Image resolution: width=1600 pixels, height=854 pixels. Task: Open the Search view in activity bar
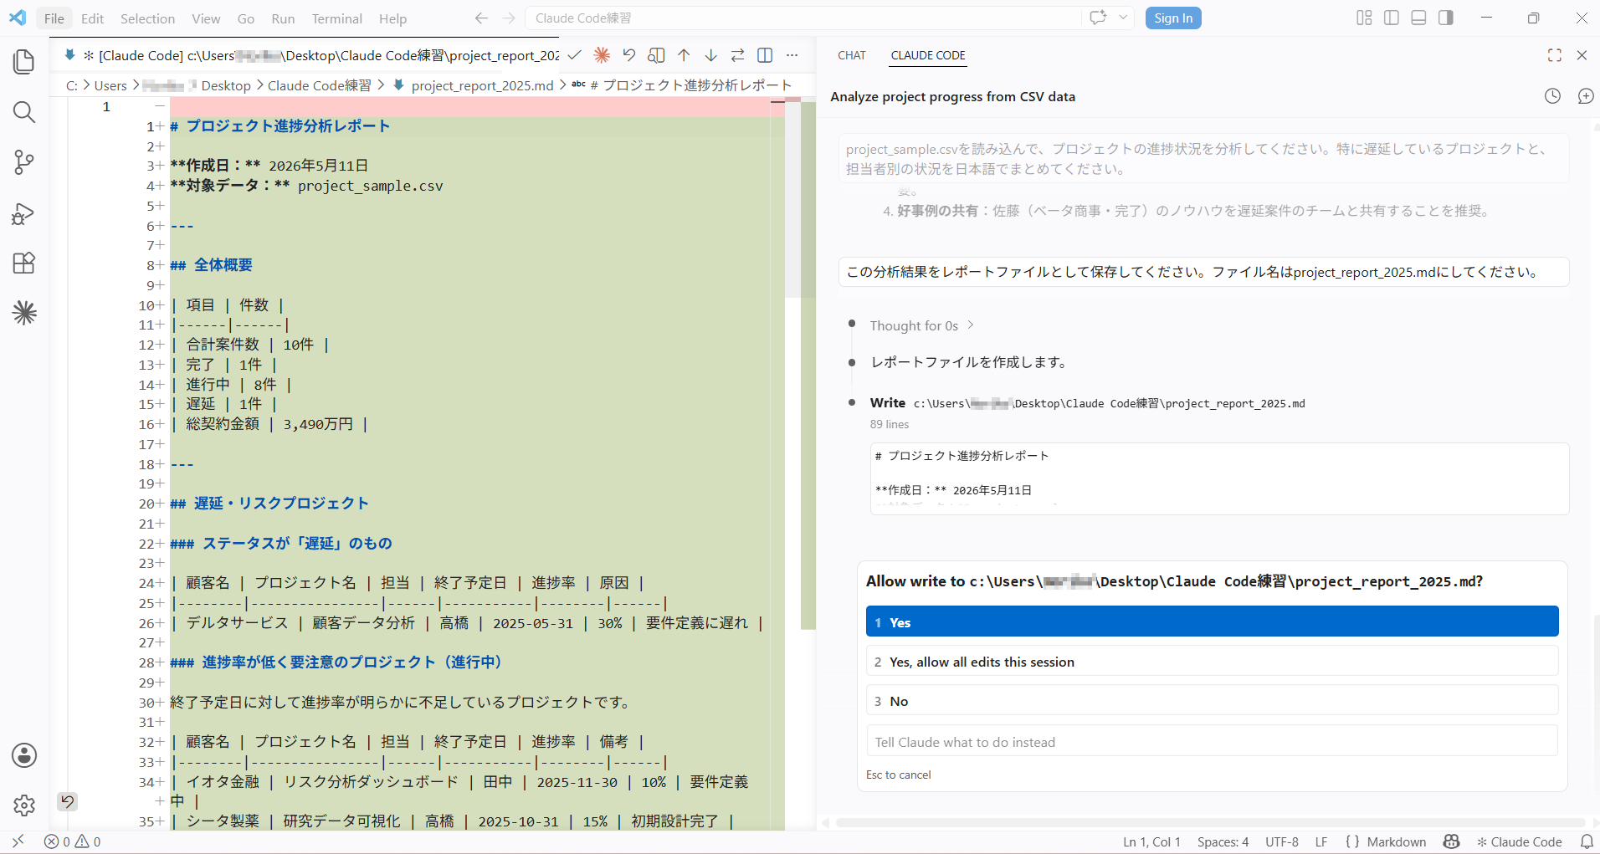coord(24,112)
